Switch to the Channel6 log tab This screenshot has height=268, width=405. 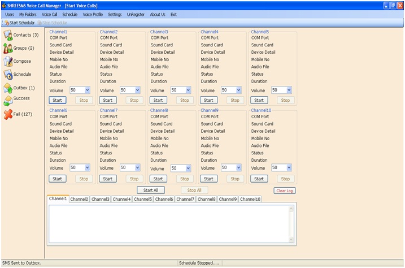click(x=164, y=199)
